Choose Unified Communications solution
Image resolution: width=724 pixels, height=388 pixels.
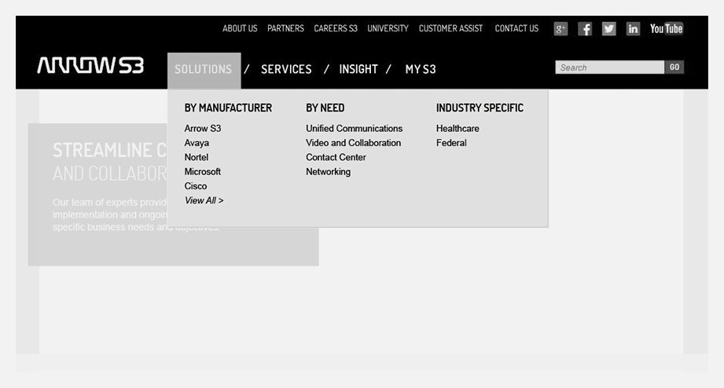[x=355, y=129]
